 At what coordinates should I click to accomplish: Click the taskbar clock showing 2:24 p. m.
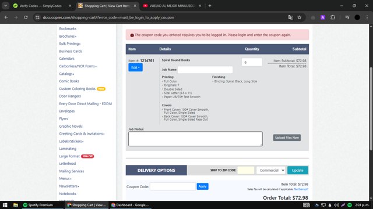click(362, 205)
